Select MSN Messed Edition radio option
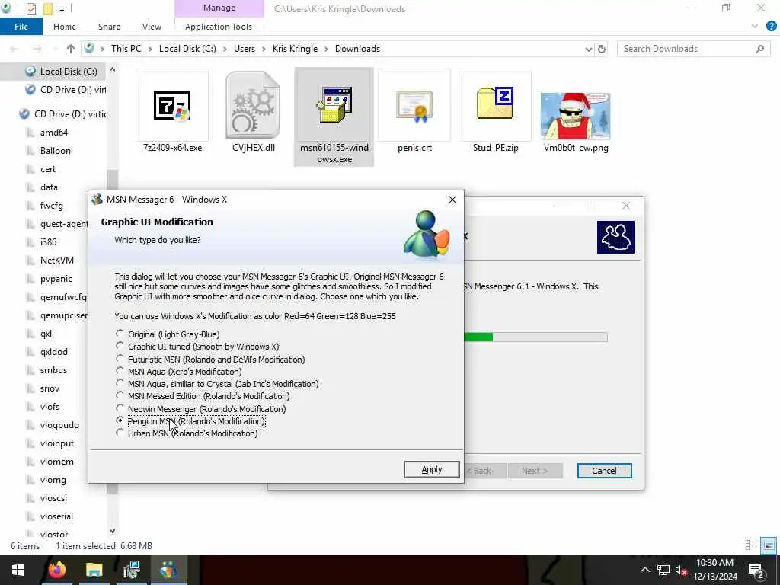The image size is (780, 585). coord(120,395)
